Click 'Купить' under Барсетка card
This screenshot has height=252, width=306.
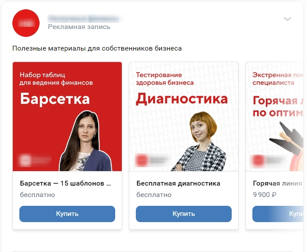pos(67,214)
